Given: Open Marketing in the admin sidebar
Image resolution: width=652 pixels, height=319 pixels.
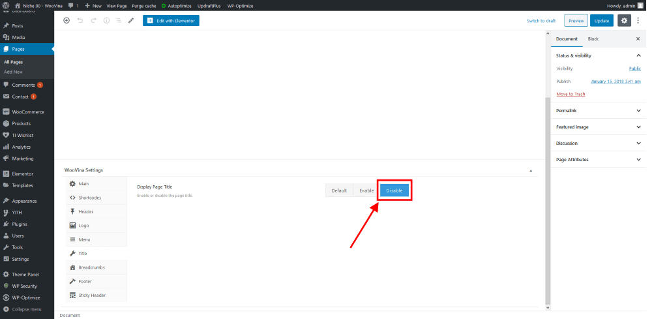Looking at the screenshot, I should [27, 159].
